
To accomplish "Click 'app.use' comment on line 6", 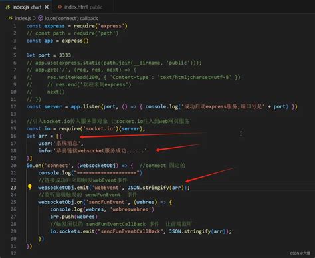I will (x=46, y=63).
